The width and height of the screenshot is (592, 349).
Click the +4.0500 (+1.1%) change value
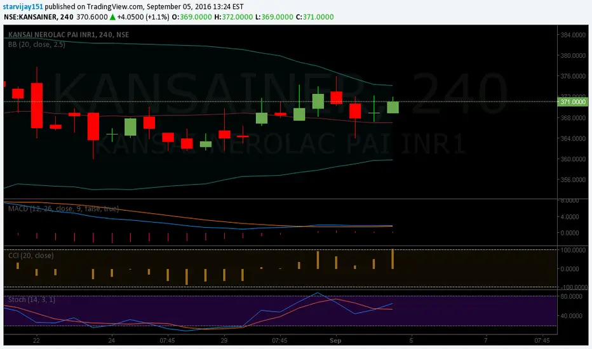pos(143,17)
